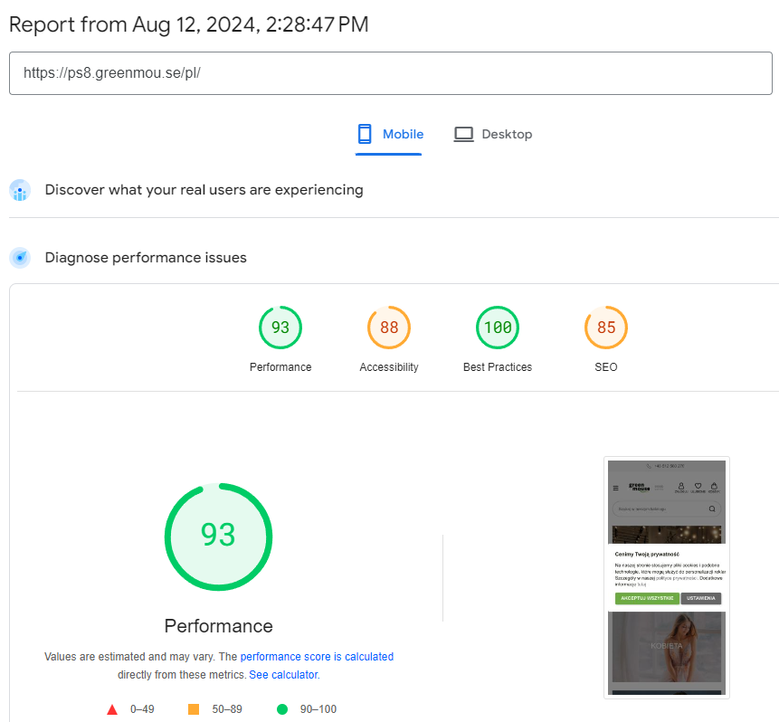This screenshot has width=779, height=722.
Task: Click the Diagnose performance issues icon
Action: (x=20, y=258)
